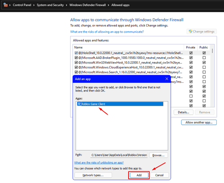
Task: Open Control Panel in breadcrumb
Action: (x=22, y=5)
